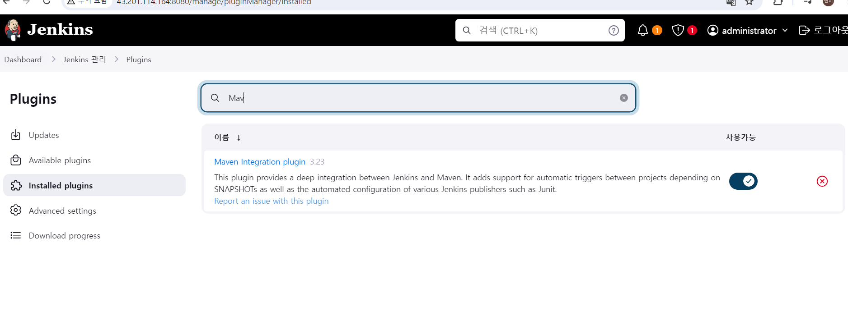848x316 pixels.
Task: Disable Maven Integration plugin toggle
Action: tap(743, 181)
